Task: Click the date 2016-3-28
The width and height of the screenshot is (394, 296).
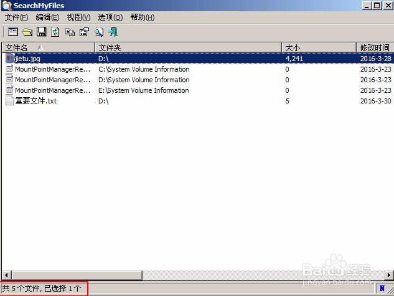Action: point(376,59)
